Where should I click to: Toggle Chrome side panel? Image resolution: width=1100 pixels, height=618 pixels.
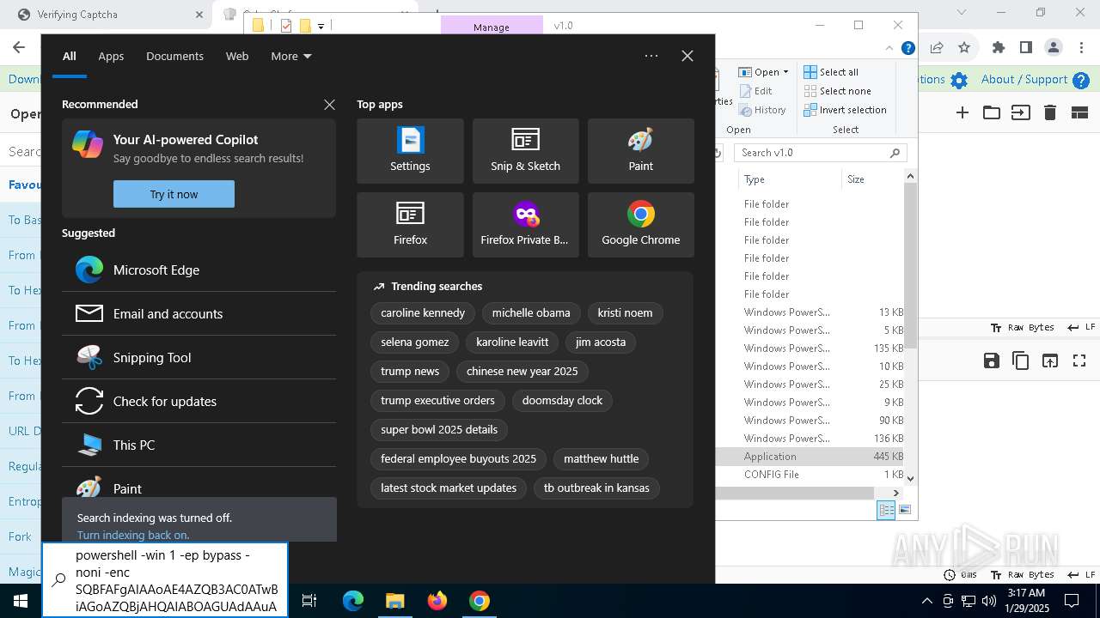1025,47
